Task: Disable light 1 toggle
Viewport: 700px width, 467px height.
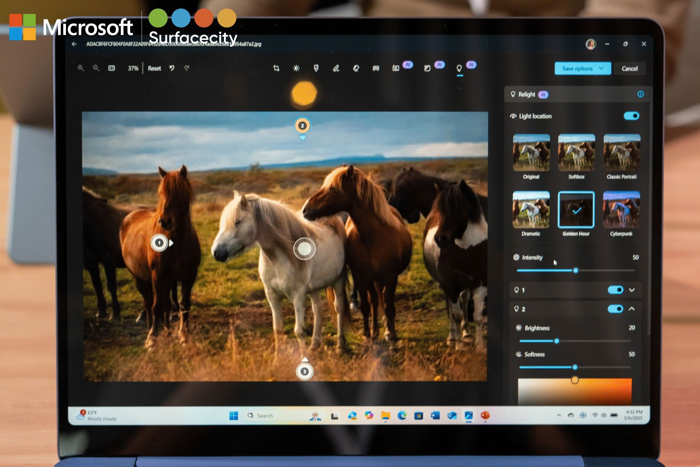Action: 616,290
